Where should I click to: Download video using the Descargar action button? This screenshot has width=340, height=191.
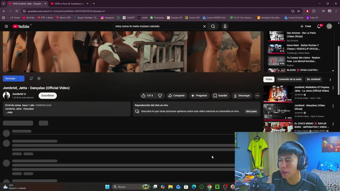pyautogui.click(x=242, y=95)
